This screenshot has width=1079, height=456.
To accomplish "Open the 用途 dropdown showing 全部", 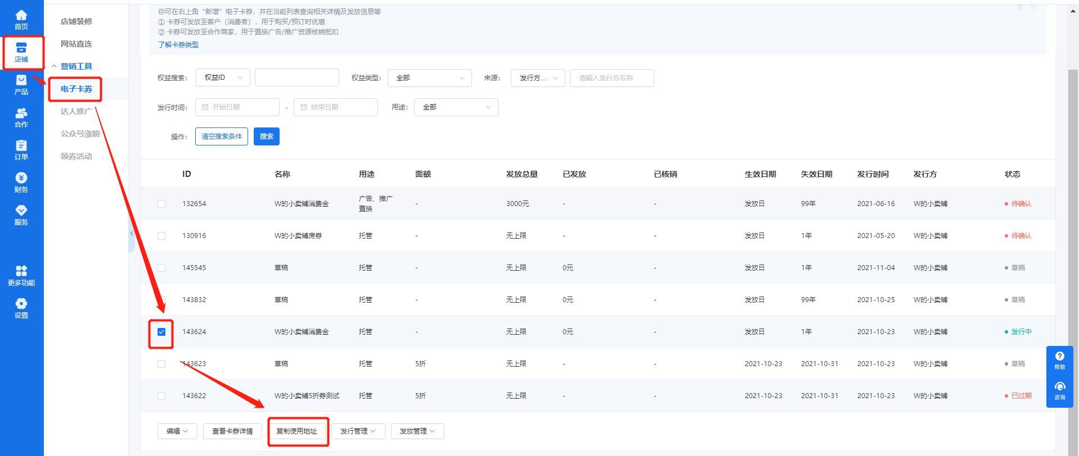I will click(x=456, y=107).
